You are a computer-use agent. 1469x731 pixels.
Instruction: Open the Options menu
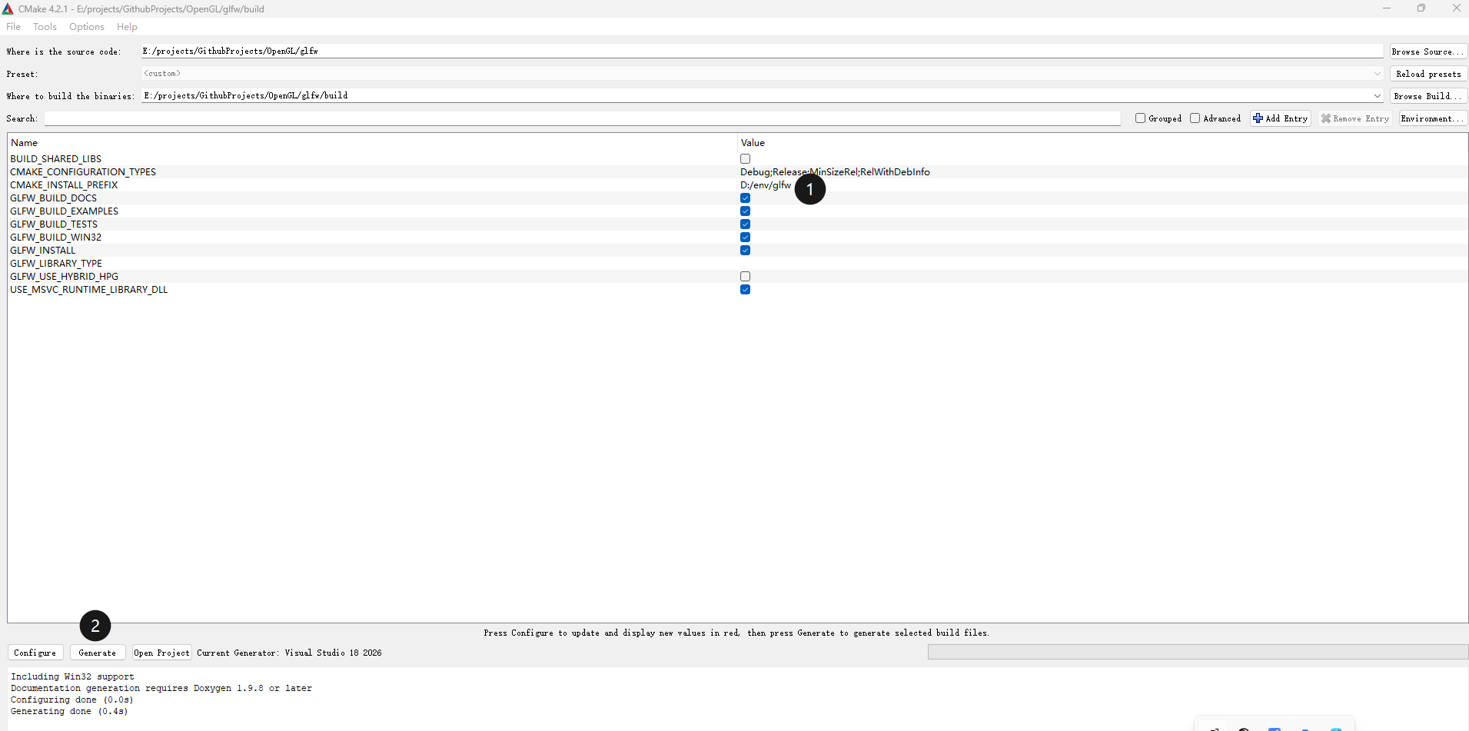(87, 27)
